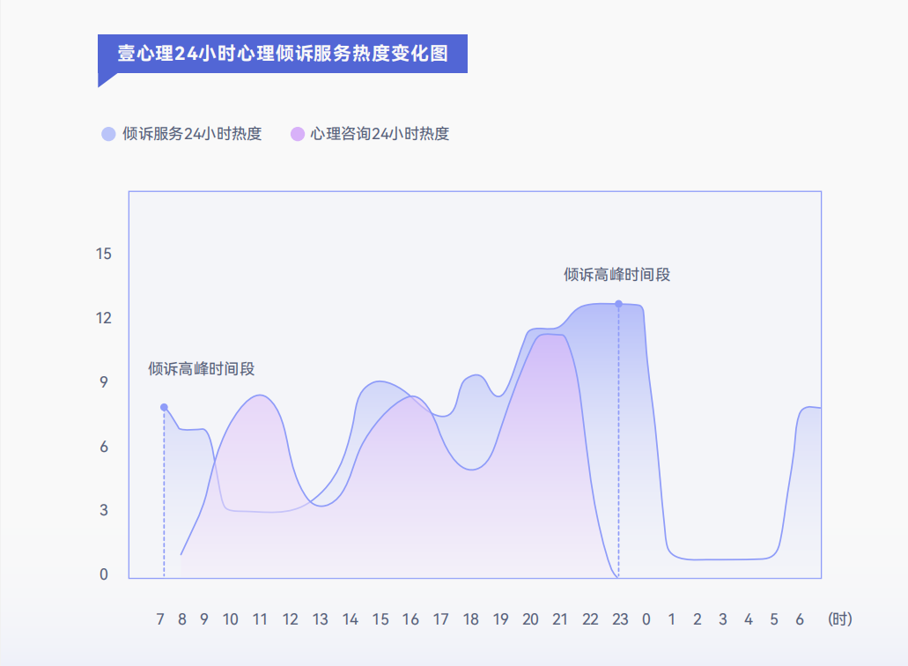This screenshot has height=666, width=908.
Task: Click the data point marker at 7 o'clock
Action: [164, 407]
